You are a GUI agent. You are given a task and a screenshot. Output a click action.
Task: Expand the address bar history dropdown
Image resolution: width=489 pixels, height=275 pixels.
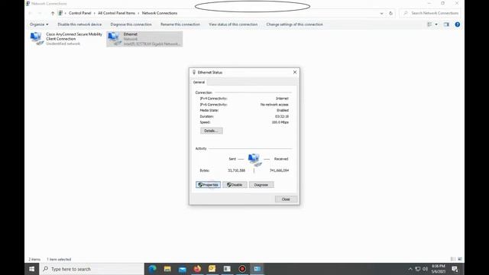coord(381,13)
